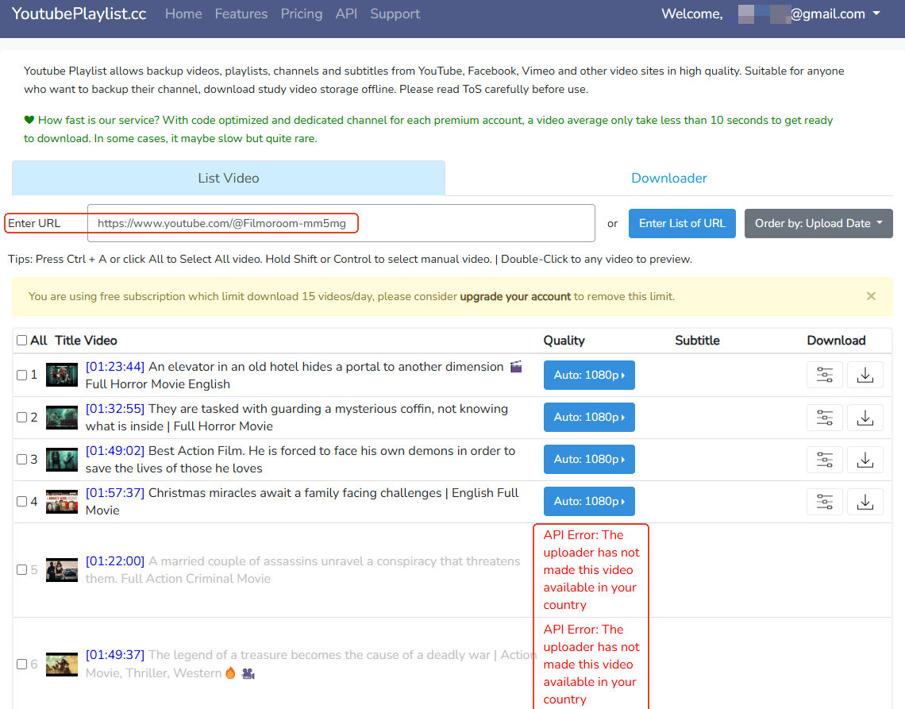Click the Enter URL input field

click(341, 223)
